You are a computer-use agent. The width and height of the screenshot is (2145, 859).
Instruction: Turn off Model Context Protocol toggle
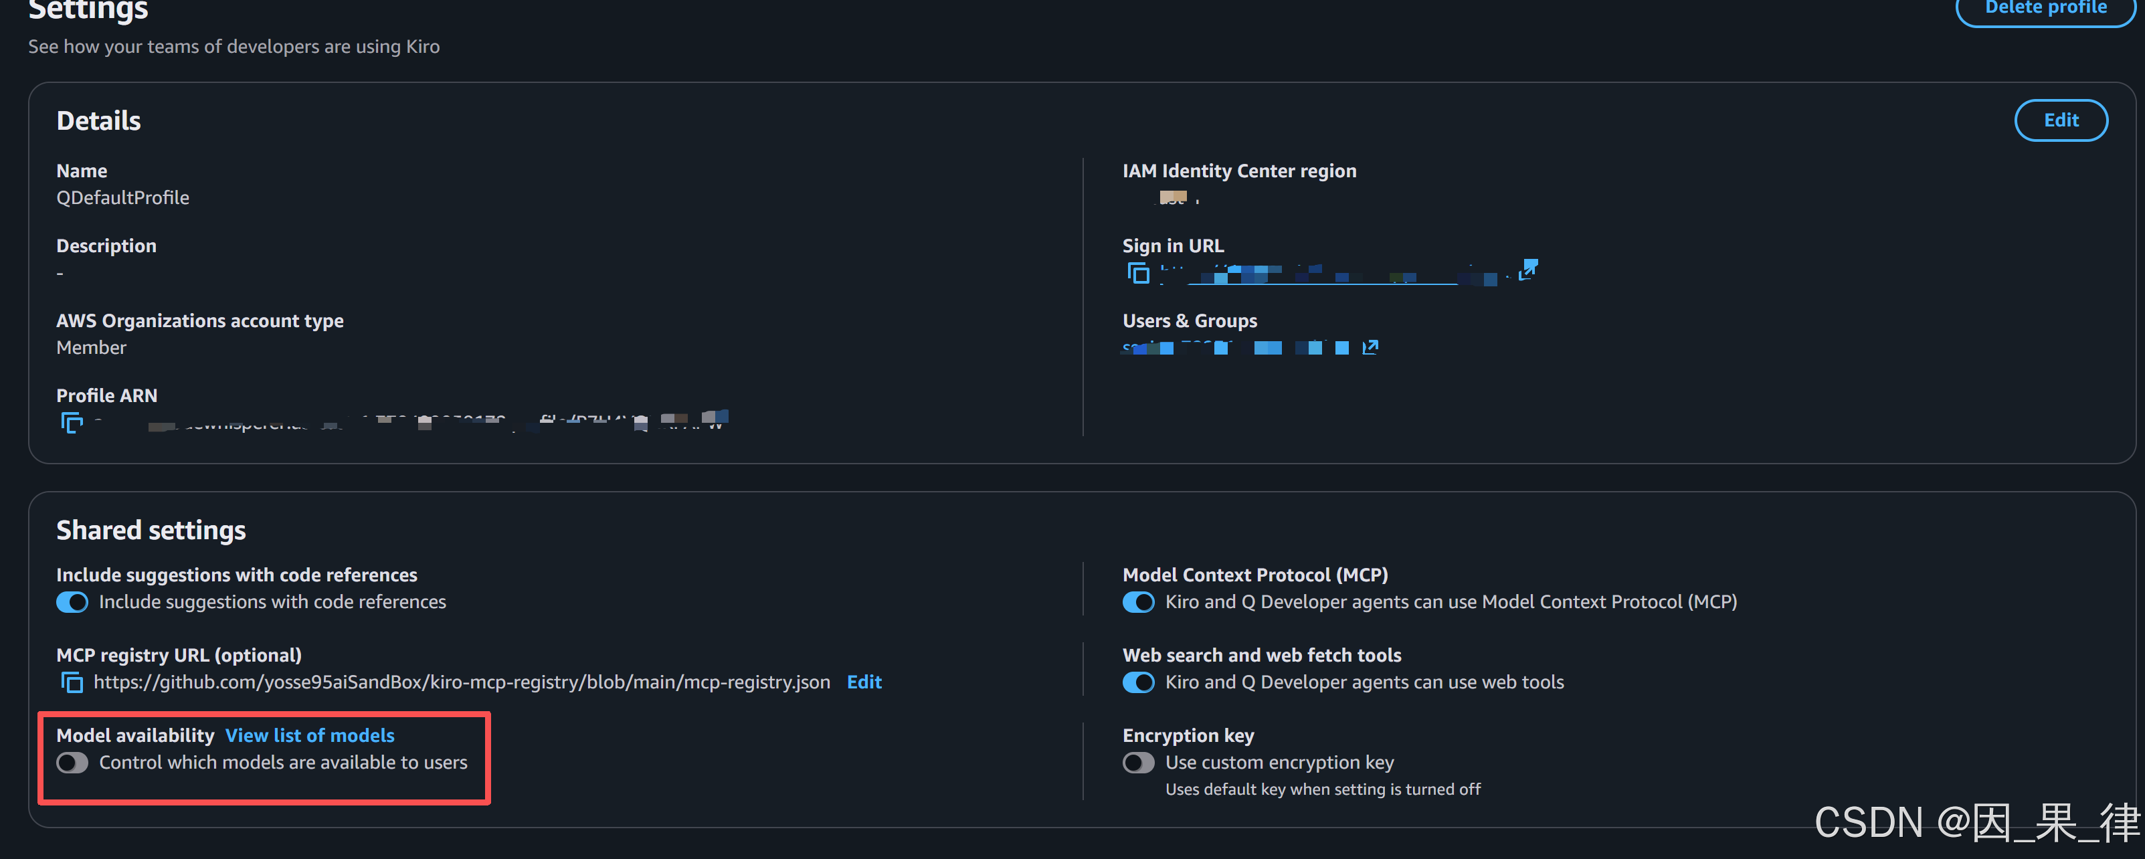1138,602
